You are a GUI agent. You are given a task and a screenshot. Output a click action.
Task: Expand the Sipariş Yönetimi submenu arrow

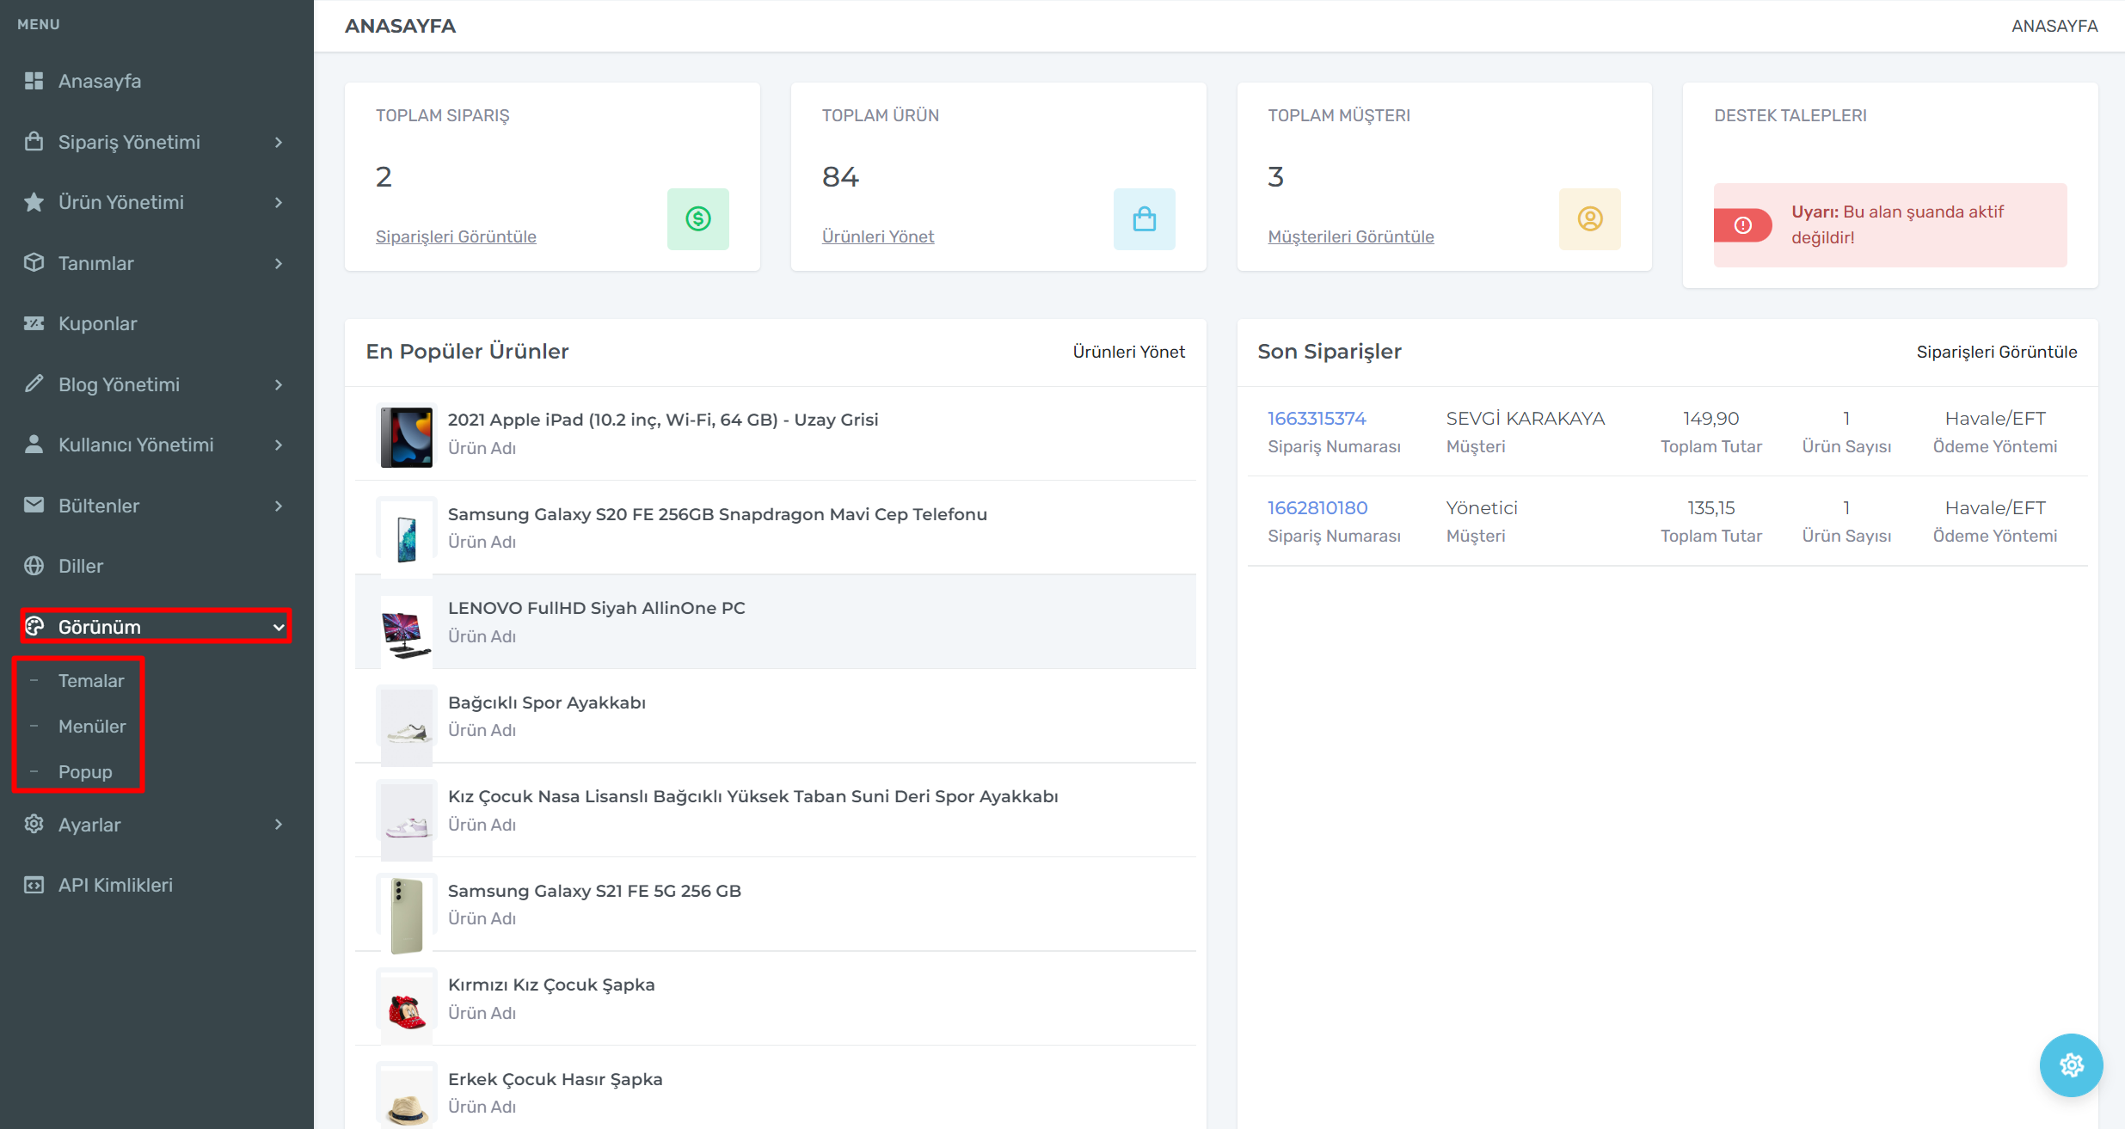point(278,142)
